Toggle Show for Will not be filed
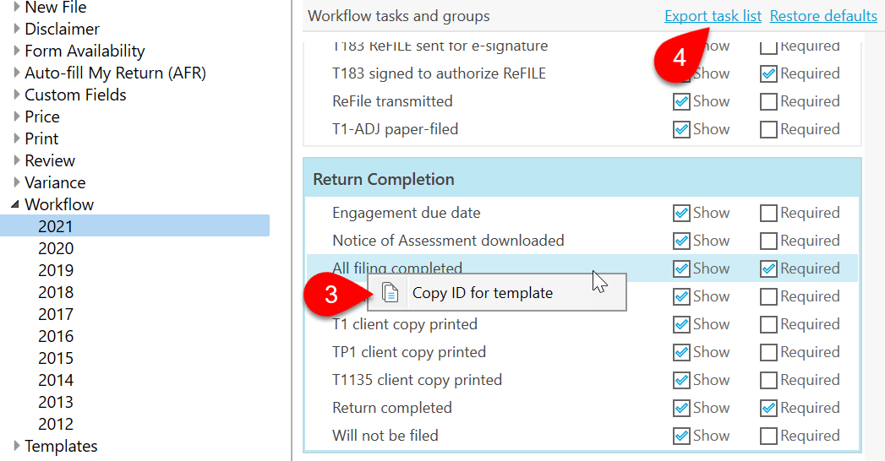 click(681, 436)
